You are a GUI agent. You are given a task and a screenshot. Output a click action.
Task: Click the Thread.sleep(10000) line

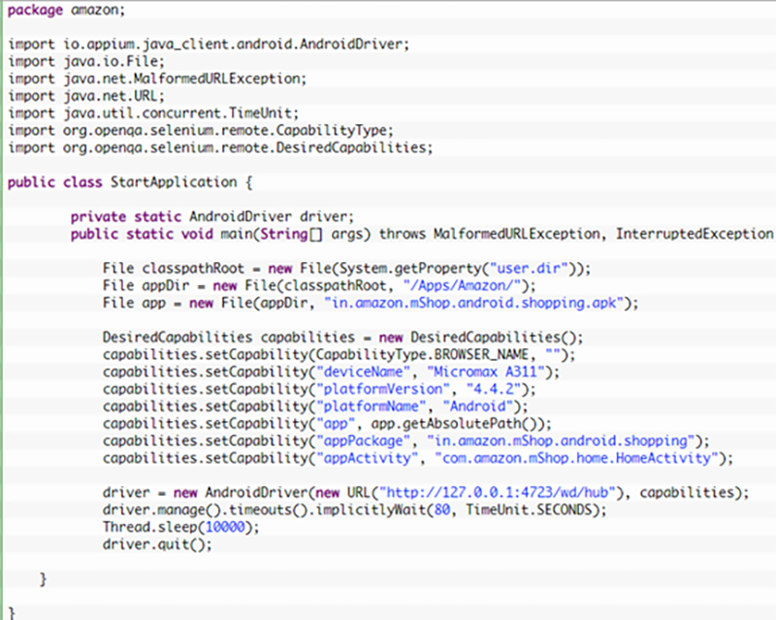point(181,527)
